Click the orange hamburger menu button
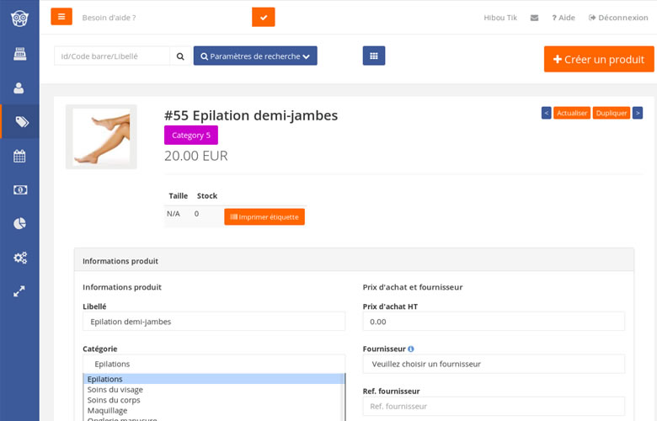The width and height of the screenshot is (657, 421). tap(61, 17)
